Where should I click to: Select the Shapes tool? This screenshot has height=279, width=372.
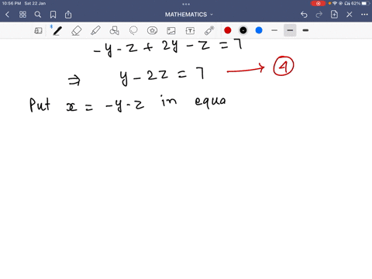115,31
